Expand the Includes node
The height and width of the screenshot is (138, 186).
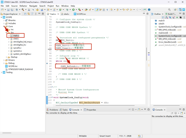[4, 24]
